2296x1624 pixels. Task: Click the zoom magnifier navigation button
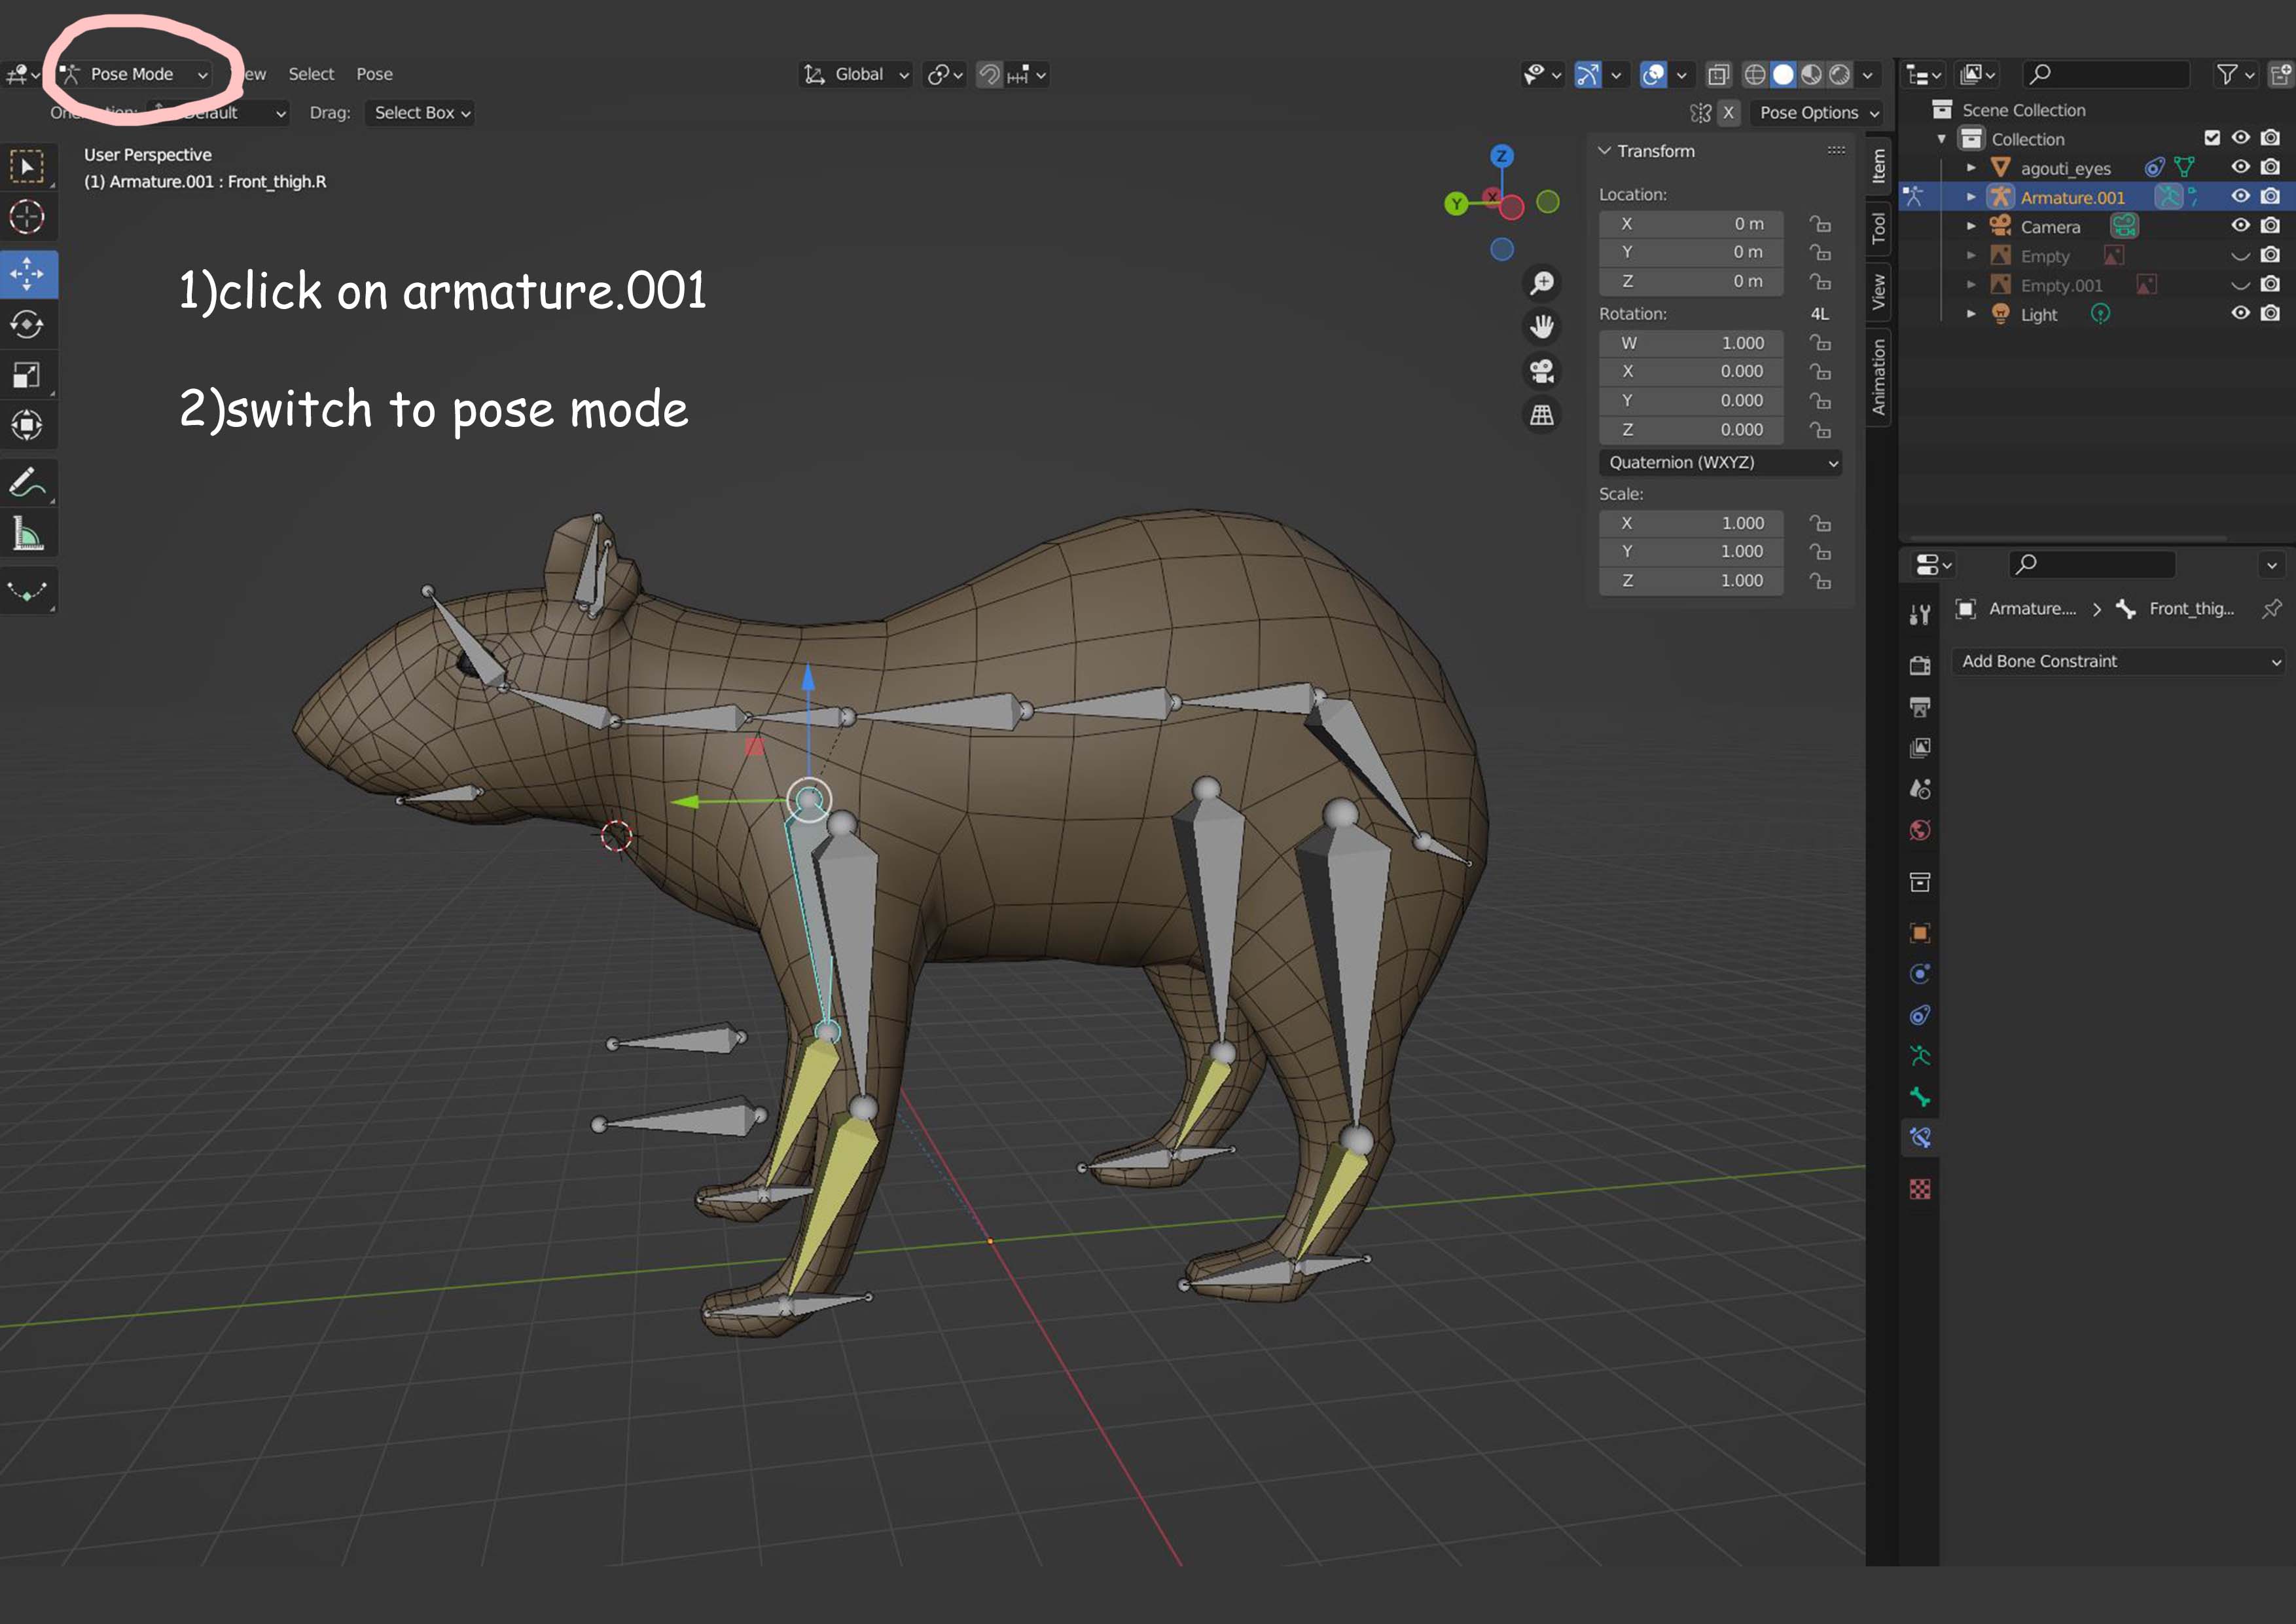click(1542, 283)
